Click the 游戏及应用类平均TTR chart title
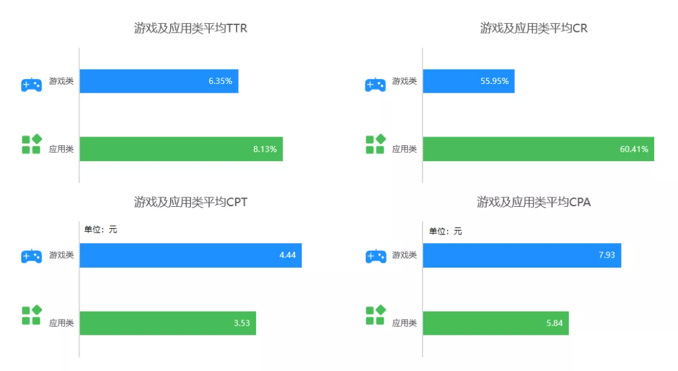 pos(191,28)
